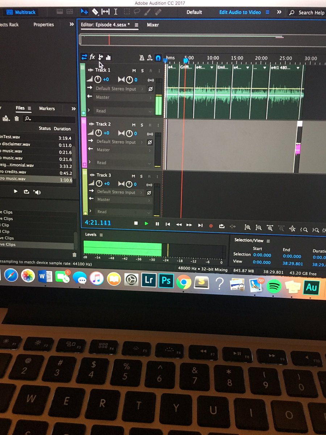Open Photoshop from the Dock

coord(166,281)
